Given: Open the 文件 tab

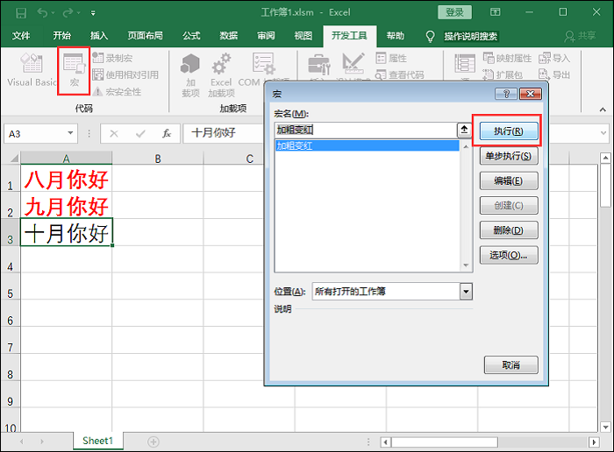Looking at the screenshot, I should [21, 36].
